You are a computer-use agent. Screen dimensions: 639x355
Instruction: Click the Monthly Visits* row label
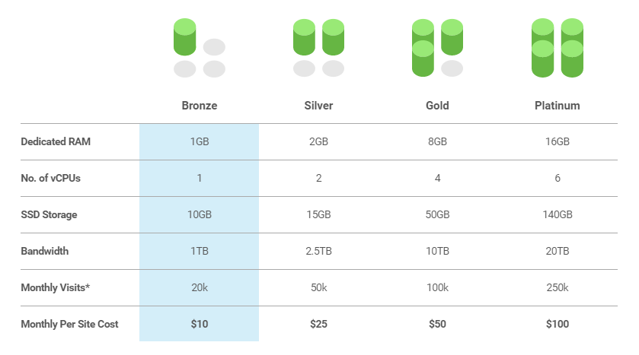(56, 287)
